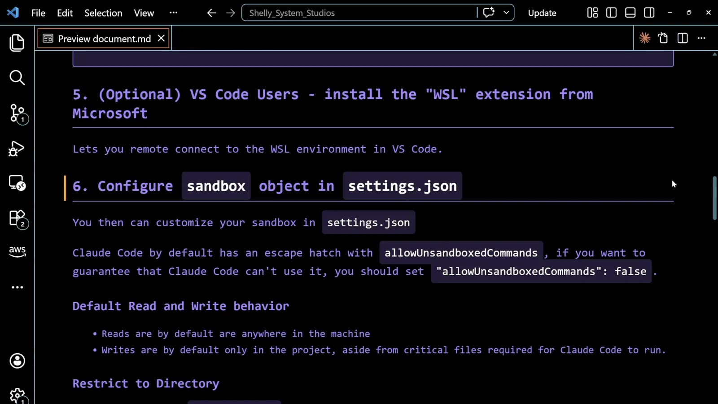Viewport: 718px width, 404px height.
Task: Customize layout using the layout icon
Action: click(592, 13)
